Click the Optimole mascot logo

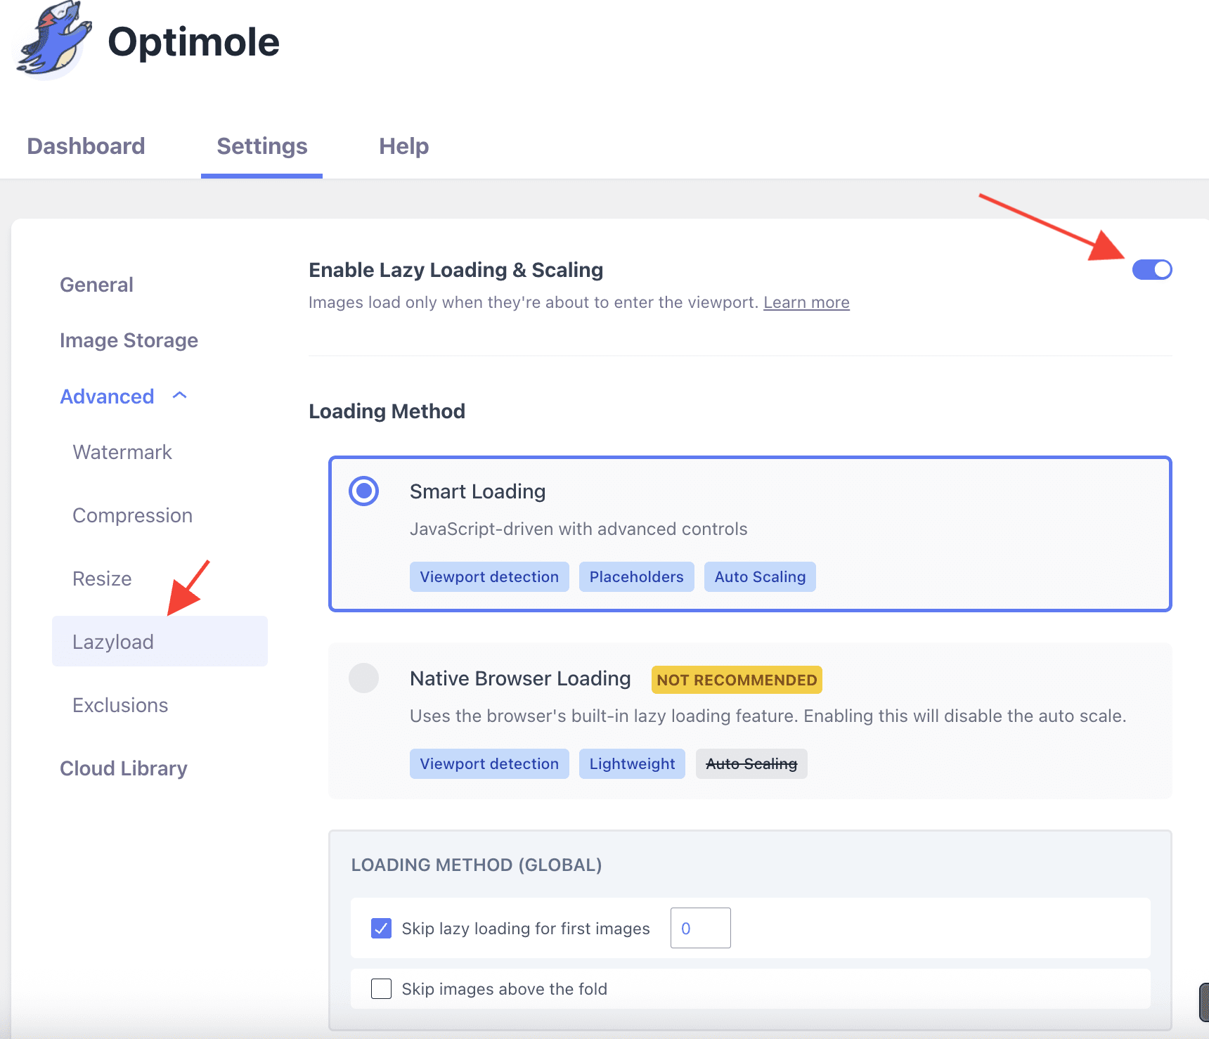[54, 41]
